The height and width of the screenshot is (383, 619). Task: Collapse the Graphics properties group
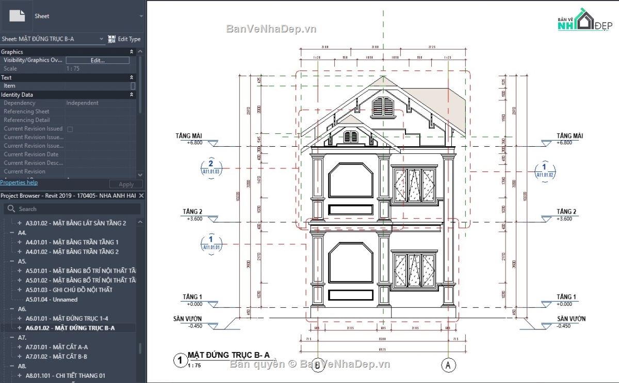tap(132, 52)
